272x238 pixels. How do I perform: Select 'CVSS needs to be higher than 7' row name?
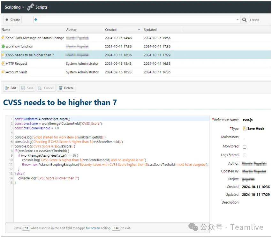30,55
